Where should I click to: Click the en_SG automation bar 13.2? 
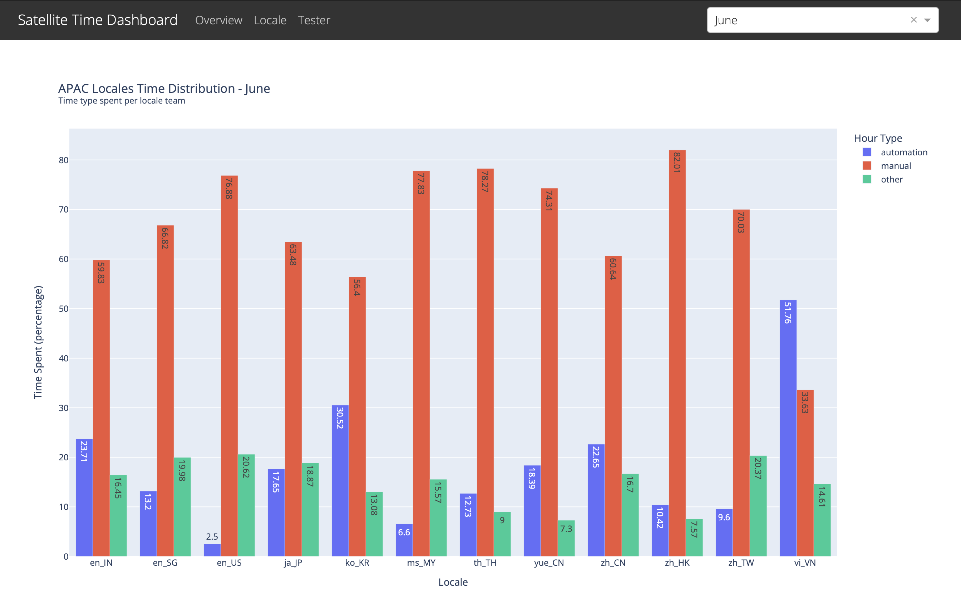pyautogui.click(x=148, y=523)
